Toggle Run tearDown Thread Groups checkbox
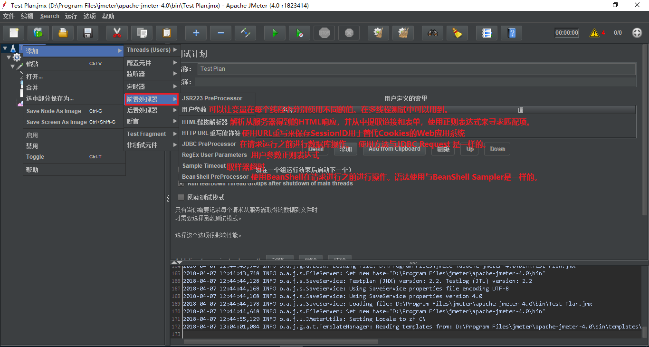649x347 pixels. (x=181, y=183)
